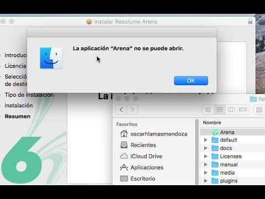
Task: Open the Finder arrange-by grid button
Action: tap(259, 109)
